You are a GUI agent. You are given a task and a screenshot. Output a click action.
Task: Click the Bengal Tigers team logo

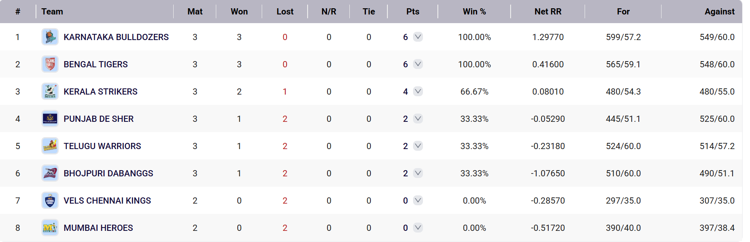point(50,64)
